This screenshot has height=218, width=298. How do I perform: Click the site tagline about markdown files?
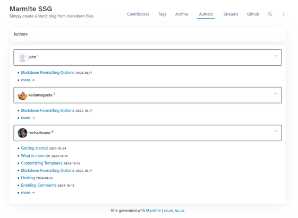[x=52, y=16]
